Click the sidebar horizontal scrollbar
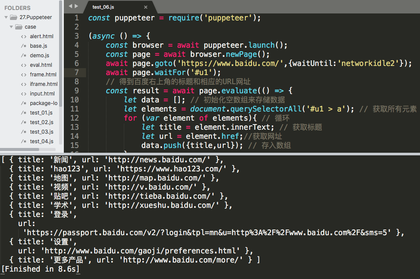The height and width of the screenshot is (279, 420). (x=20, y=149)
